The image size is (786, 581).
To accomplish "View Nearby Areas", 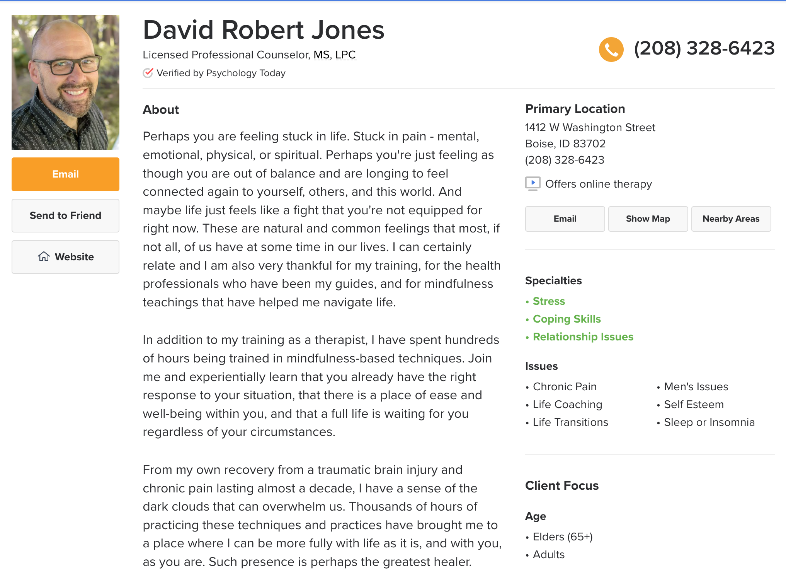I will [731, 219].
